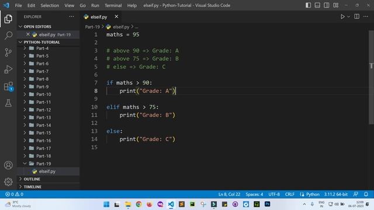This screenshot has height=210, width=374.
Task: Click line number 10 gutter
Action: pyautogui.click(x=94, y=107)
